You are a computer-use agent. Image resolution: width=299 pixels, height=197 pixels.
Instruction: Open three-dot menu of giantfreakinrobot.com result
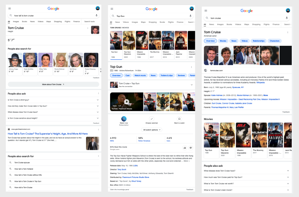98,129
